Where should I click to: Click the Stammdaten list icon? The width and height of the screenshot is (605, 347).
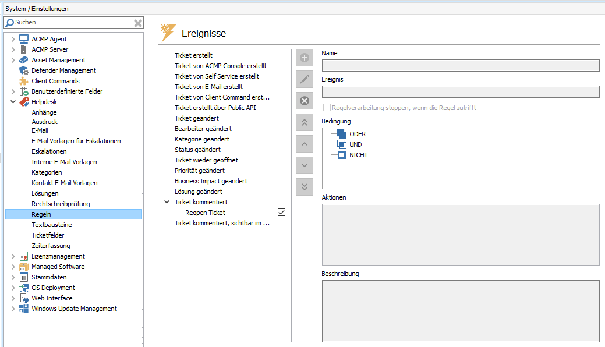click(24, 277)
